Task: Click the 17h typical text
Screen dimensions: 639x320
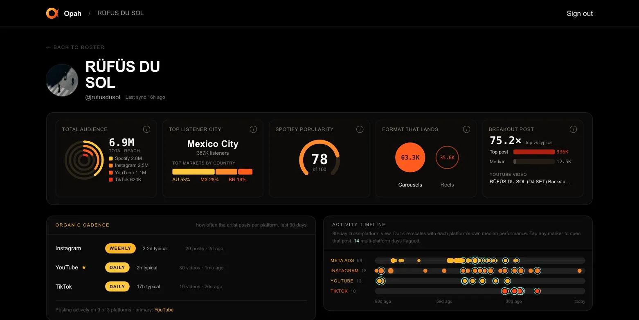Action: point(148,287)
